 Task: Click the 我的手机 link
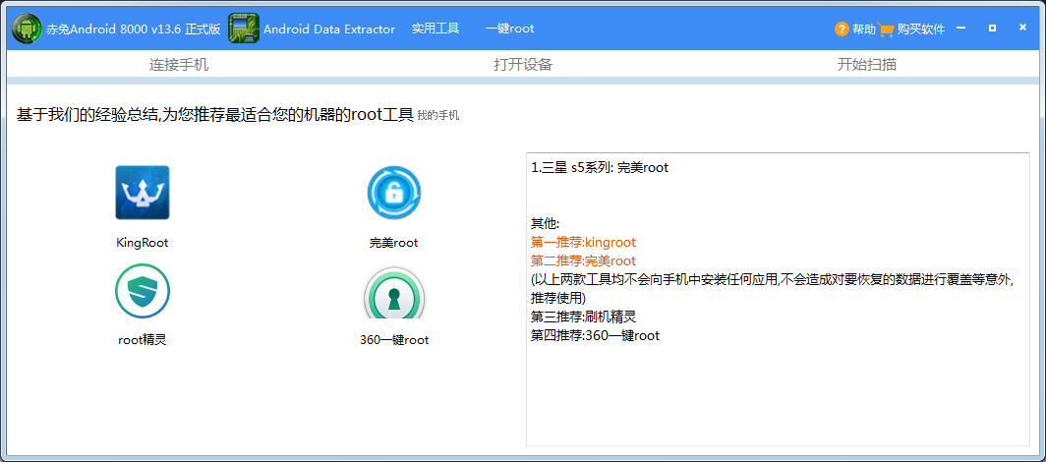click(x=438, y=115)
